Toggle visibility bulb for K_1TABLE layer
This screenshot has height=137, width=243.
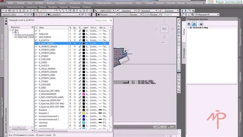point(70,56)
